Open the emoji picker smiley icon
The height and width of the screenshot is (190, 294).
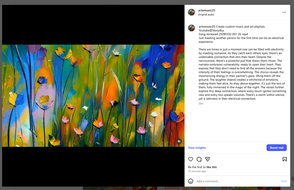point(191,181)
